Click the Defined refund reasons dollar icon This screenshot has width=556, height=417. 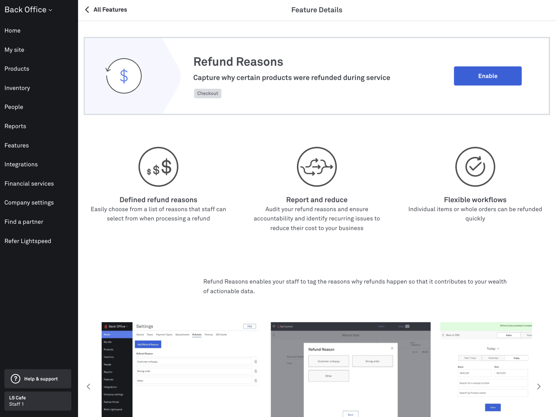click(x=158, y=167)
